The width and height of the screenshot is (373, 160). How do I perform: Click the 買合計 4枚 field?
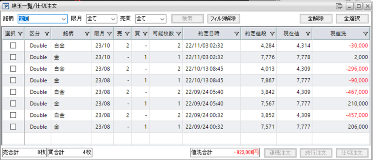(x=70, y=153)
